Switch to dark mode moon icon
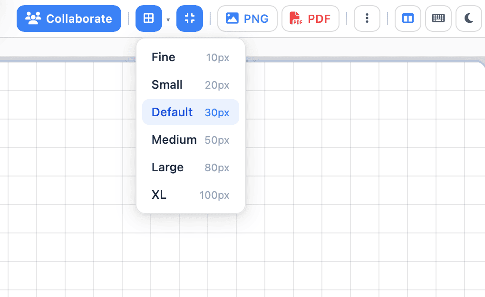485x297 pixels. coord(469,19)
